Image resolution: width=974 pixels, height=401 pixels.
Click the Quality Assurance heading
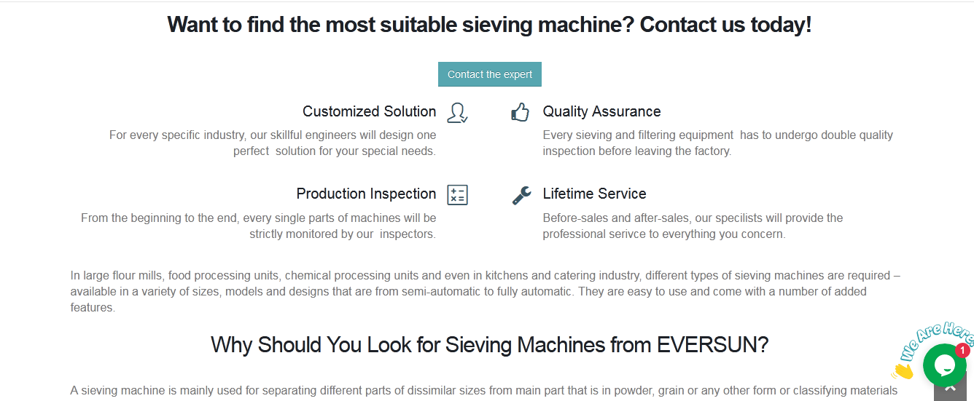601,111
